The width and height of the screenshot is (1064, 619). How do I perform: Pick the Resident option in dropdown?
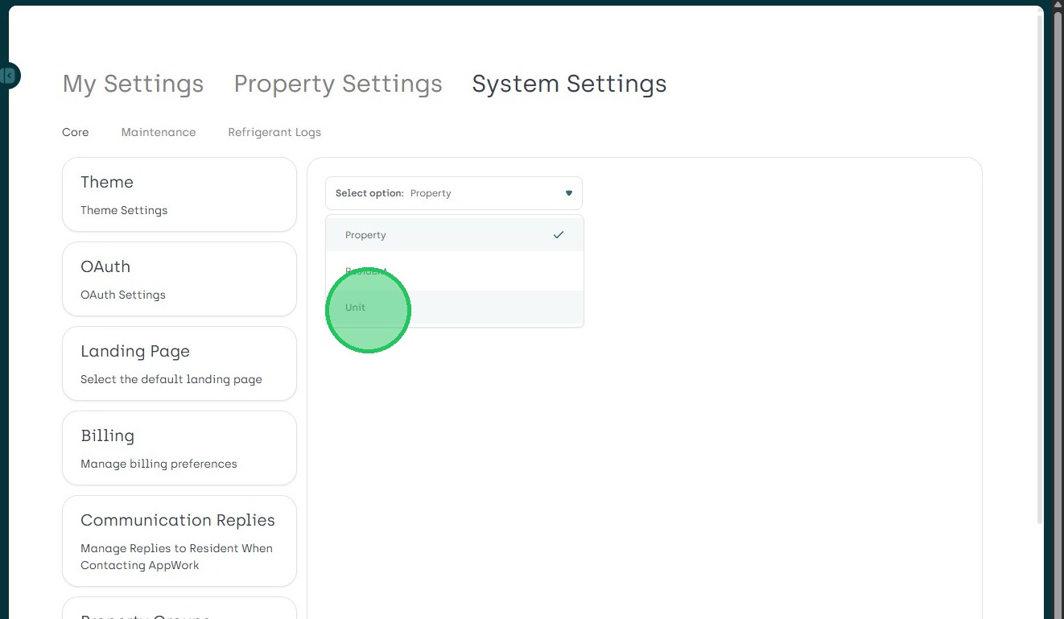367,271
